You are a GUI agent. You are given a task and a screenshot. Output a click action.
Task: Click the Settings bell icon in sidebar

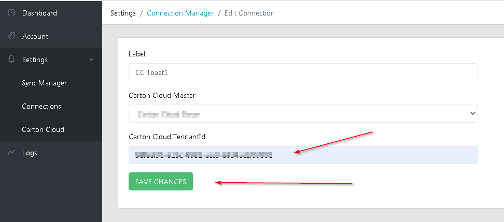pos(11,60)
